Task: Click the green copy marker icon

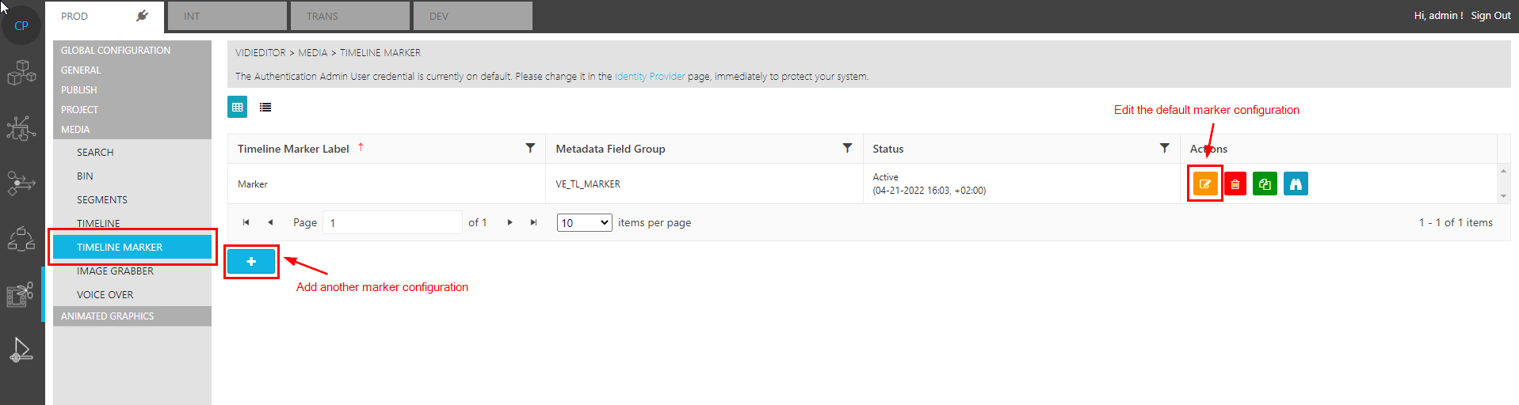Action: point(1265,184)
